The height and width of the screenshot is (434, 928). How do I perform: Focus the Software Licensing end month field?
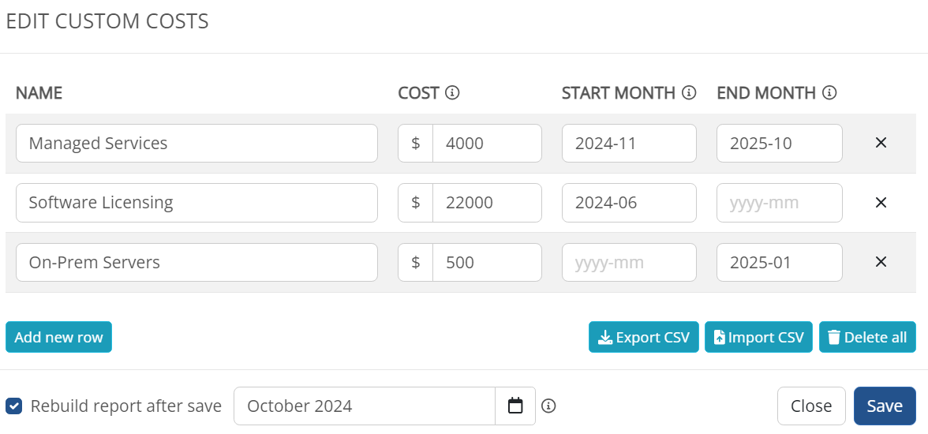pos(779,203)
